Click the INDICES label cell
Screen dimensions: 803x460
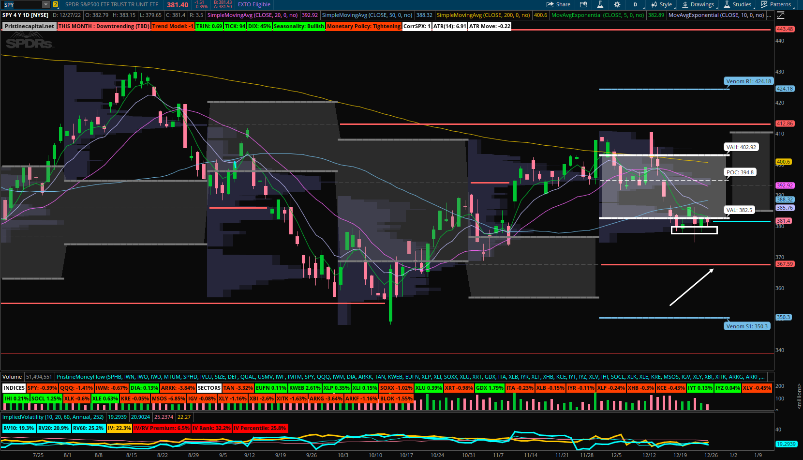14,388
